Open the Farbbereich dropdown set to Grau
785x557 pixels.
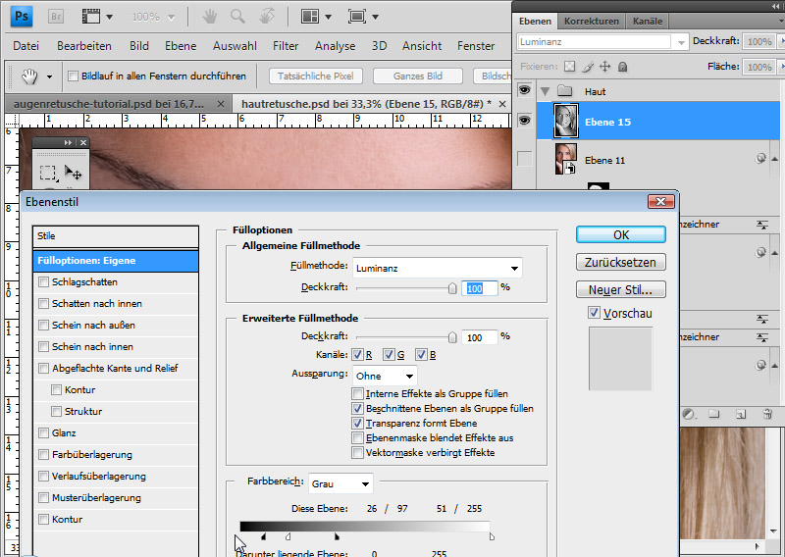click(340, 483)
